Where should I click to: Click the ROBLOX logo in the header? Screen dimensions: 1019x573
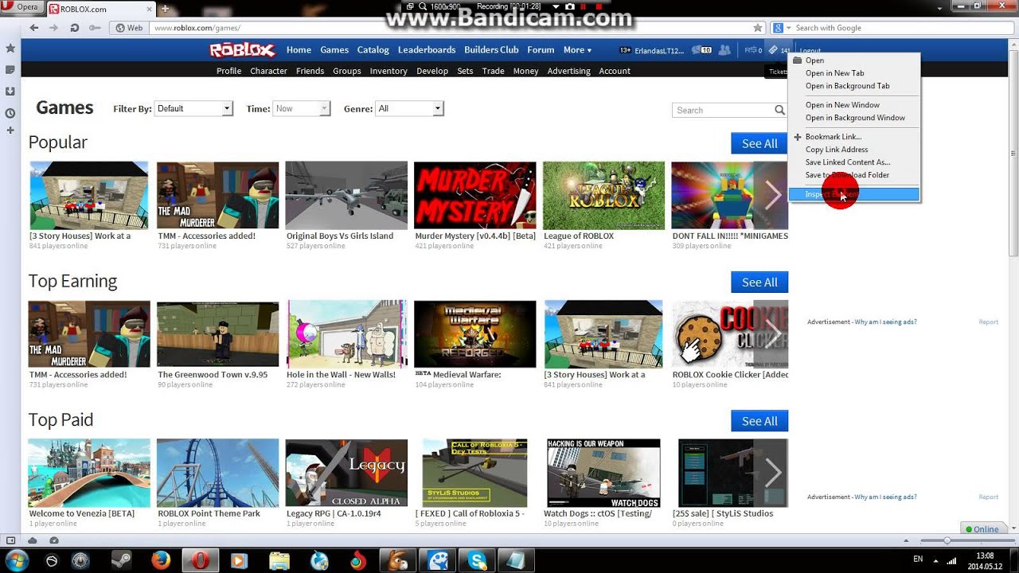(x=242, y=50)
